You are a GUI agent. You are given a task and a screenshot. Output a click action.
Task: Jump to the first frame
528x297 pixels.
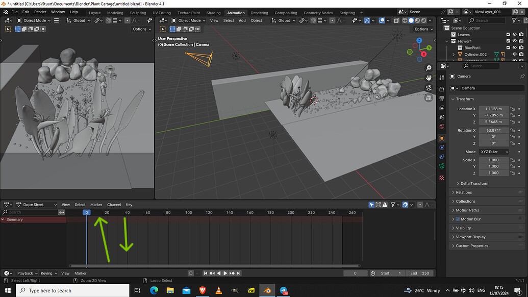click(x=206, y=273)
